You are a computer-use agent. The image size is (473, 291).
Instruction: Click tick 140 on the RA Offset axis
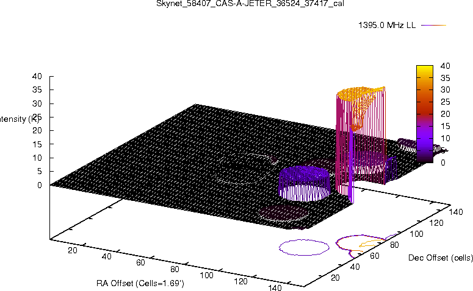click(275, 288)
